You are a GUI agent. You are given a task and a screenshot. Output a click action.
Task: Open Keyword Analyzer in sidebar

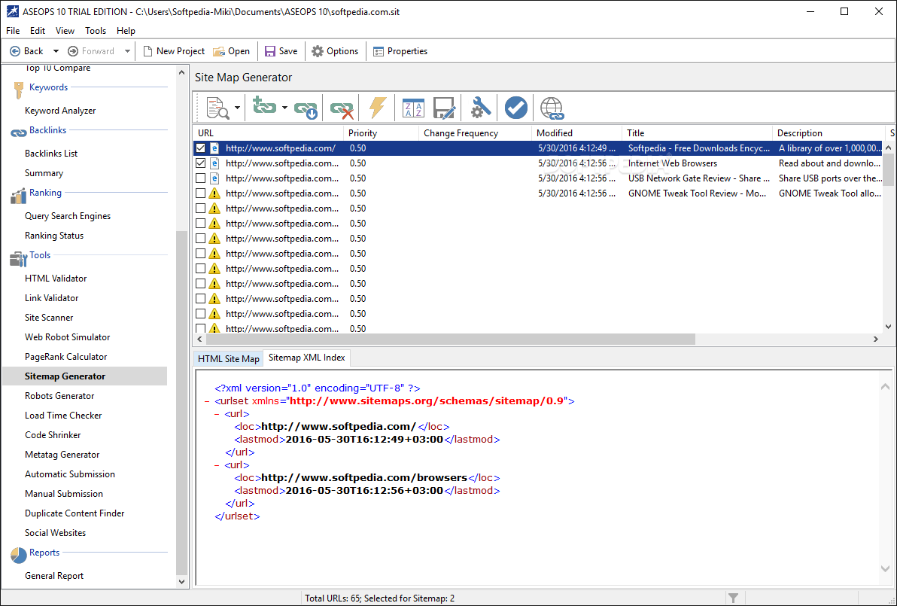[x=60, y=111]
